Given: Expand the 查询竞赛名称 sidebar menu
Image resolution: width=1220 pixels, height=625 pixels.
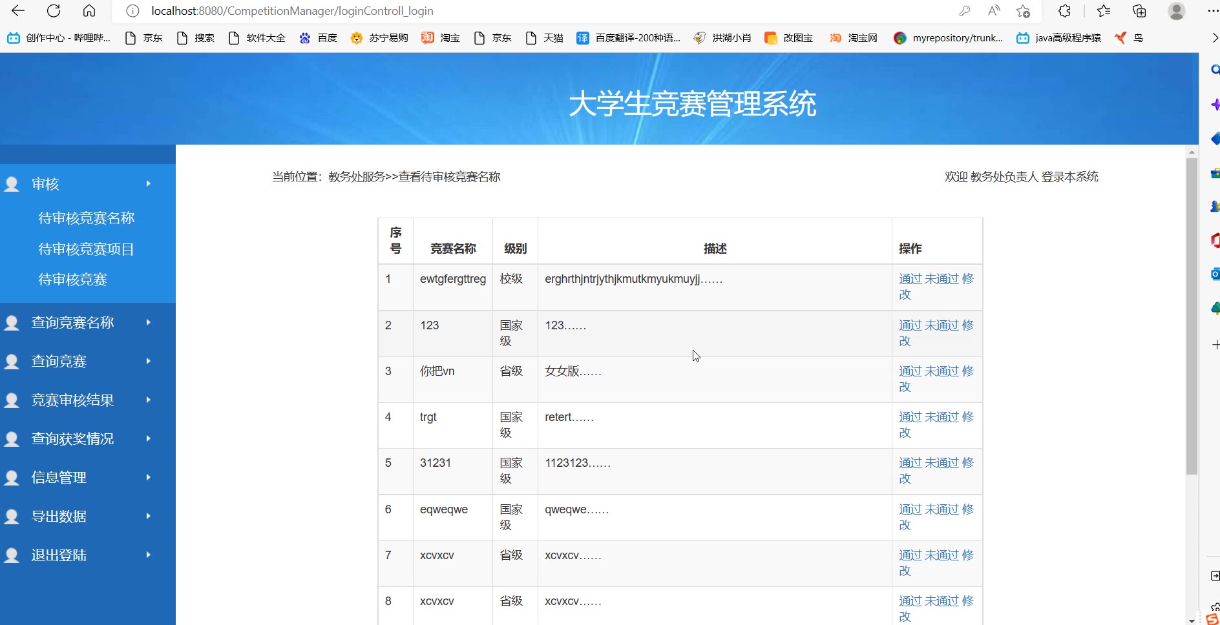Looking at the screenshot, I should tap(73, 323).
